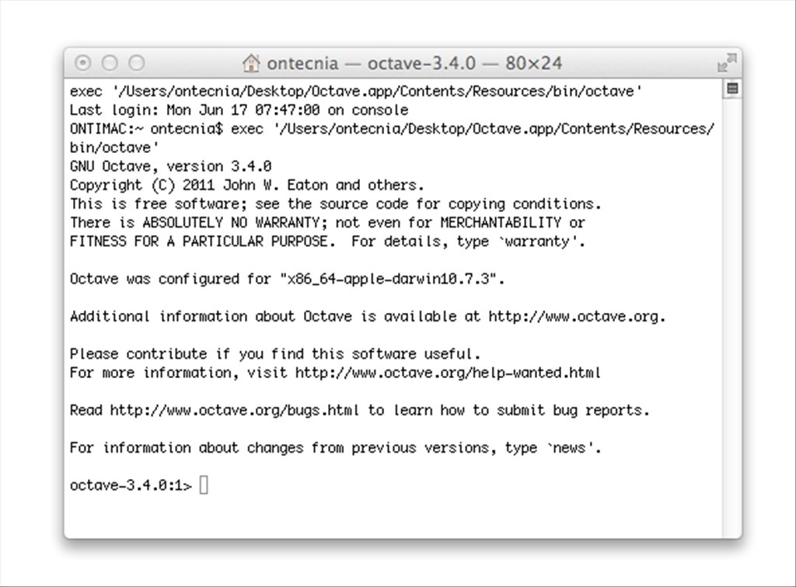Click the close window button

click(x=82, y=64)
